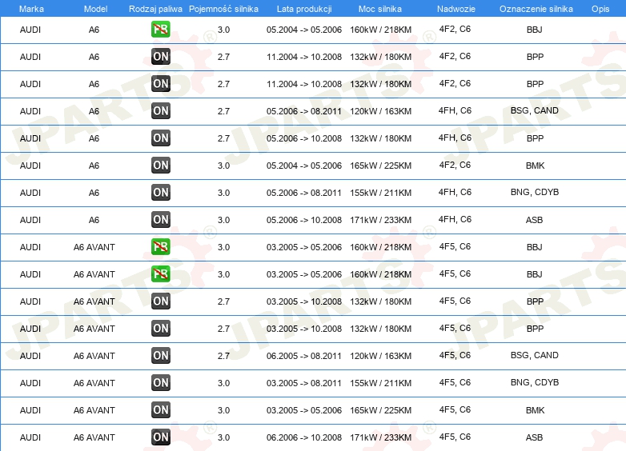Click the ON diesel icon in A6 AVANT BMK row
Image resolution: width=626 pixels, height=451 pixels.
[x=160, y=409]
